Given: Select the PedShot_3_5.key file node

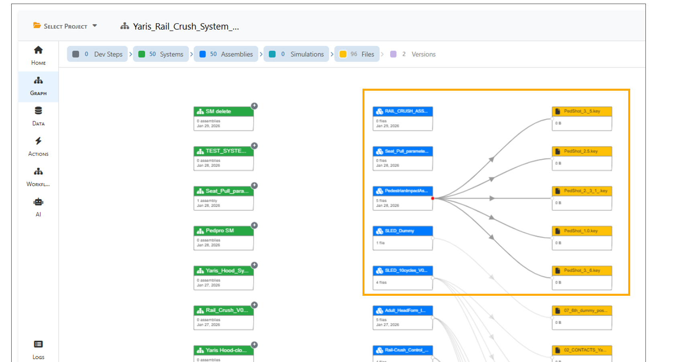Looking at the screenshot, I should [x=582, y=112].
